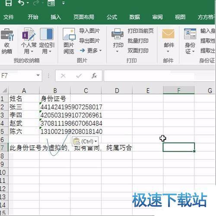Screen dimensions: 216x216
Task: Expand the 定位引用 dropdown arrow
Action: [50, 51]
